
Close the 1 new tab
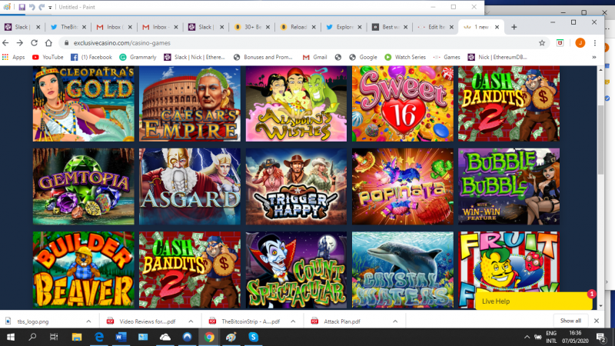[x=497, y=27]
